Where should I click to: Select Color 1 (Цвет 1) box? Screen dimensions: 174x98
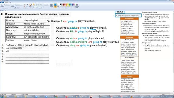(x=55, y=5)
